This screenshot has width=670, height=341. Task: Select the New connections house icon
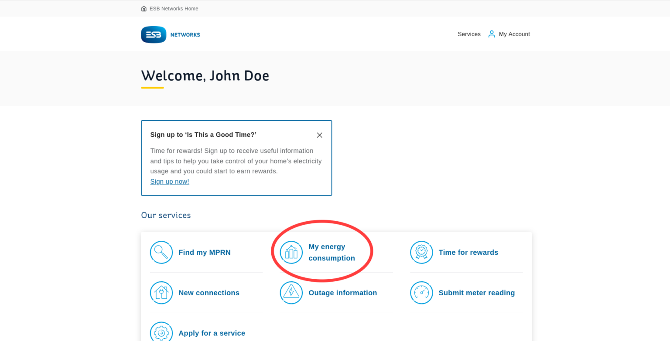pyautogui.click(x=161, y=293)
